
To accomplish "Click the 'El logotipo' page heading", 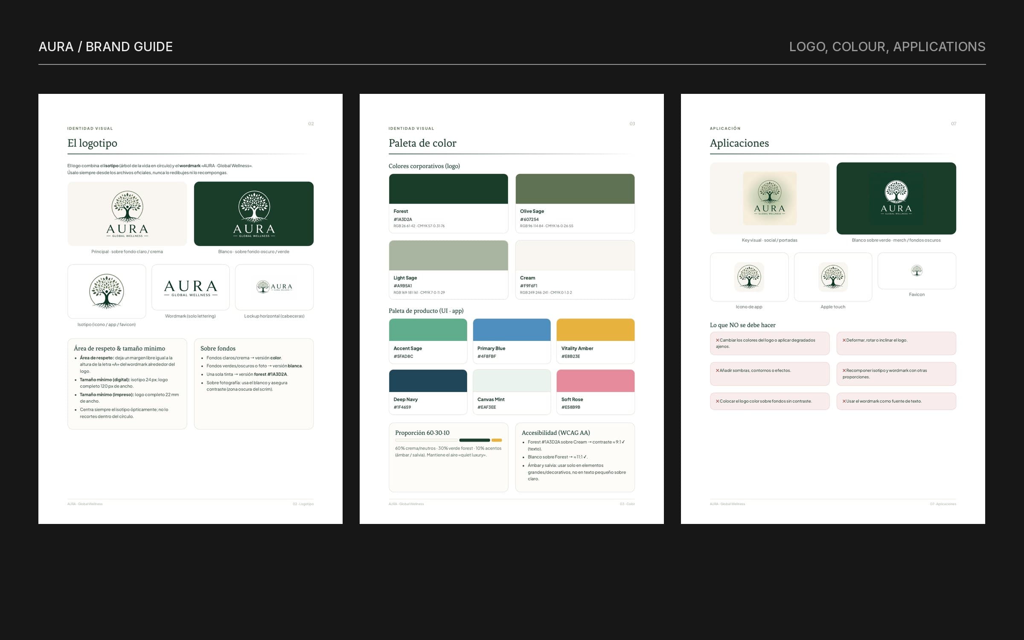I will click(x=92, y=143).
